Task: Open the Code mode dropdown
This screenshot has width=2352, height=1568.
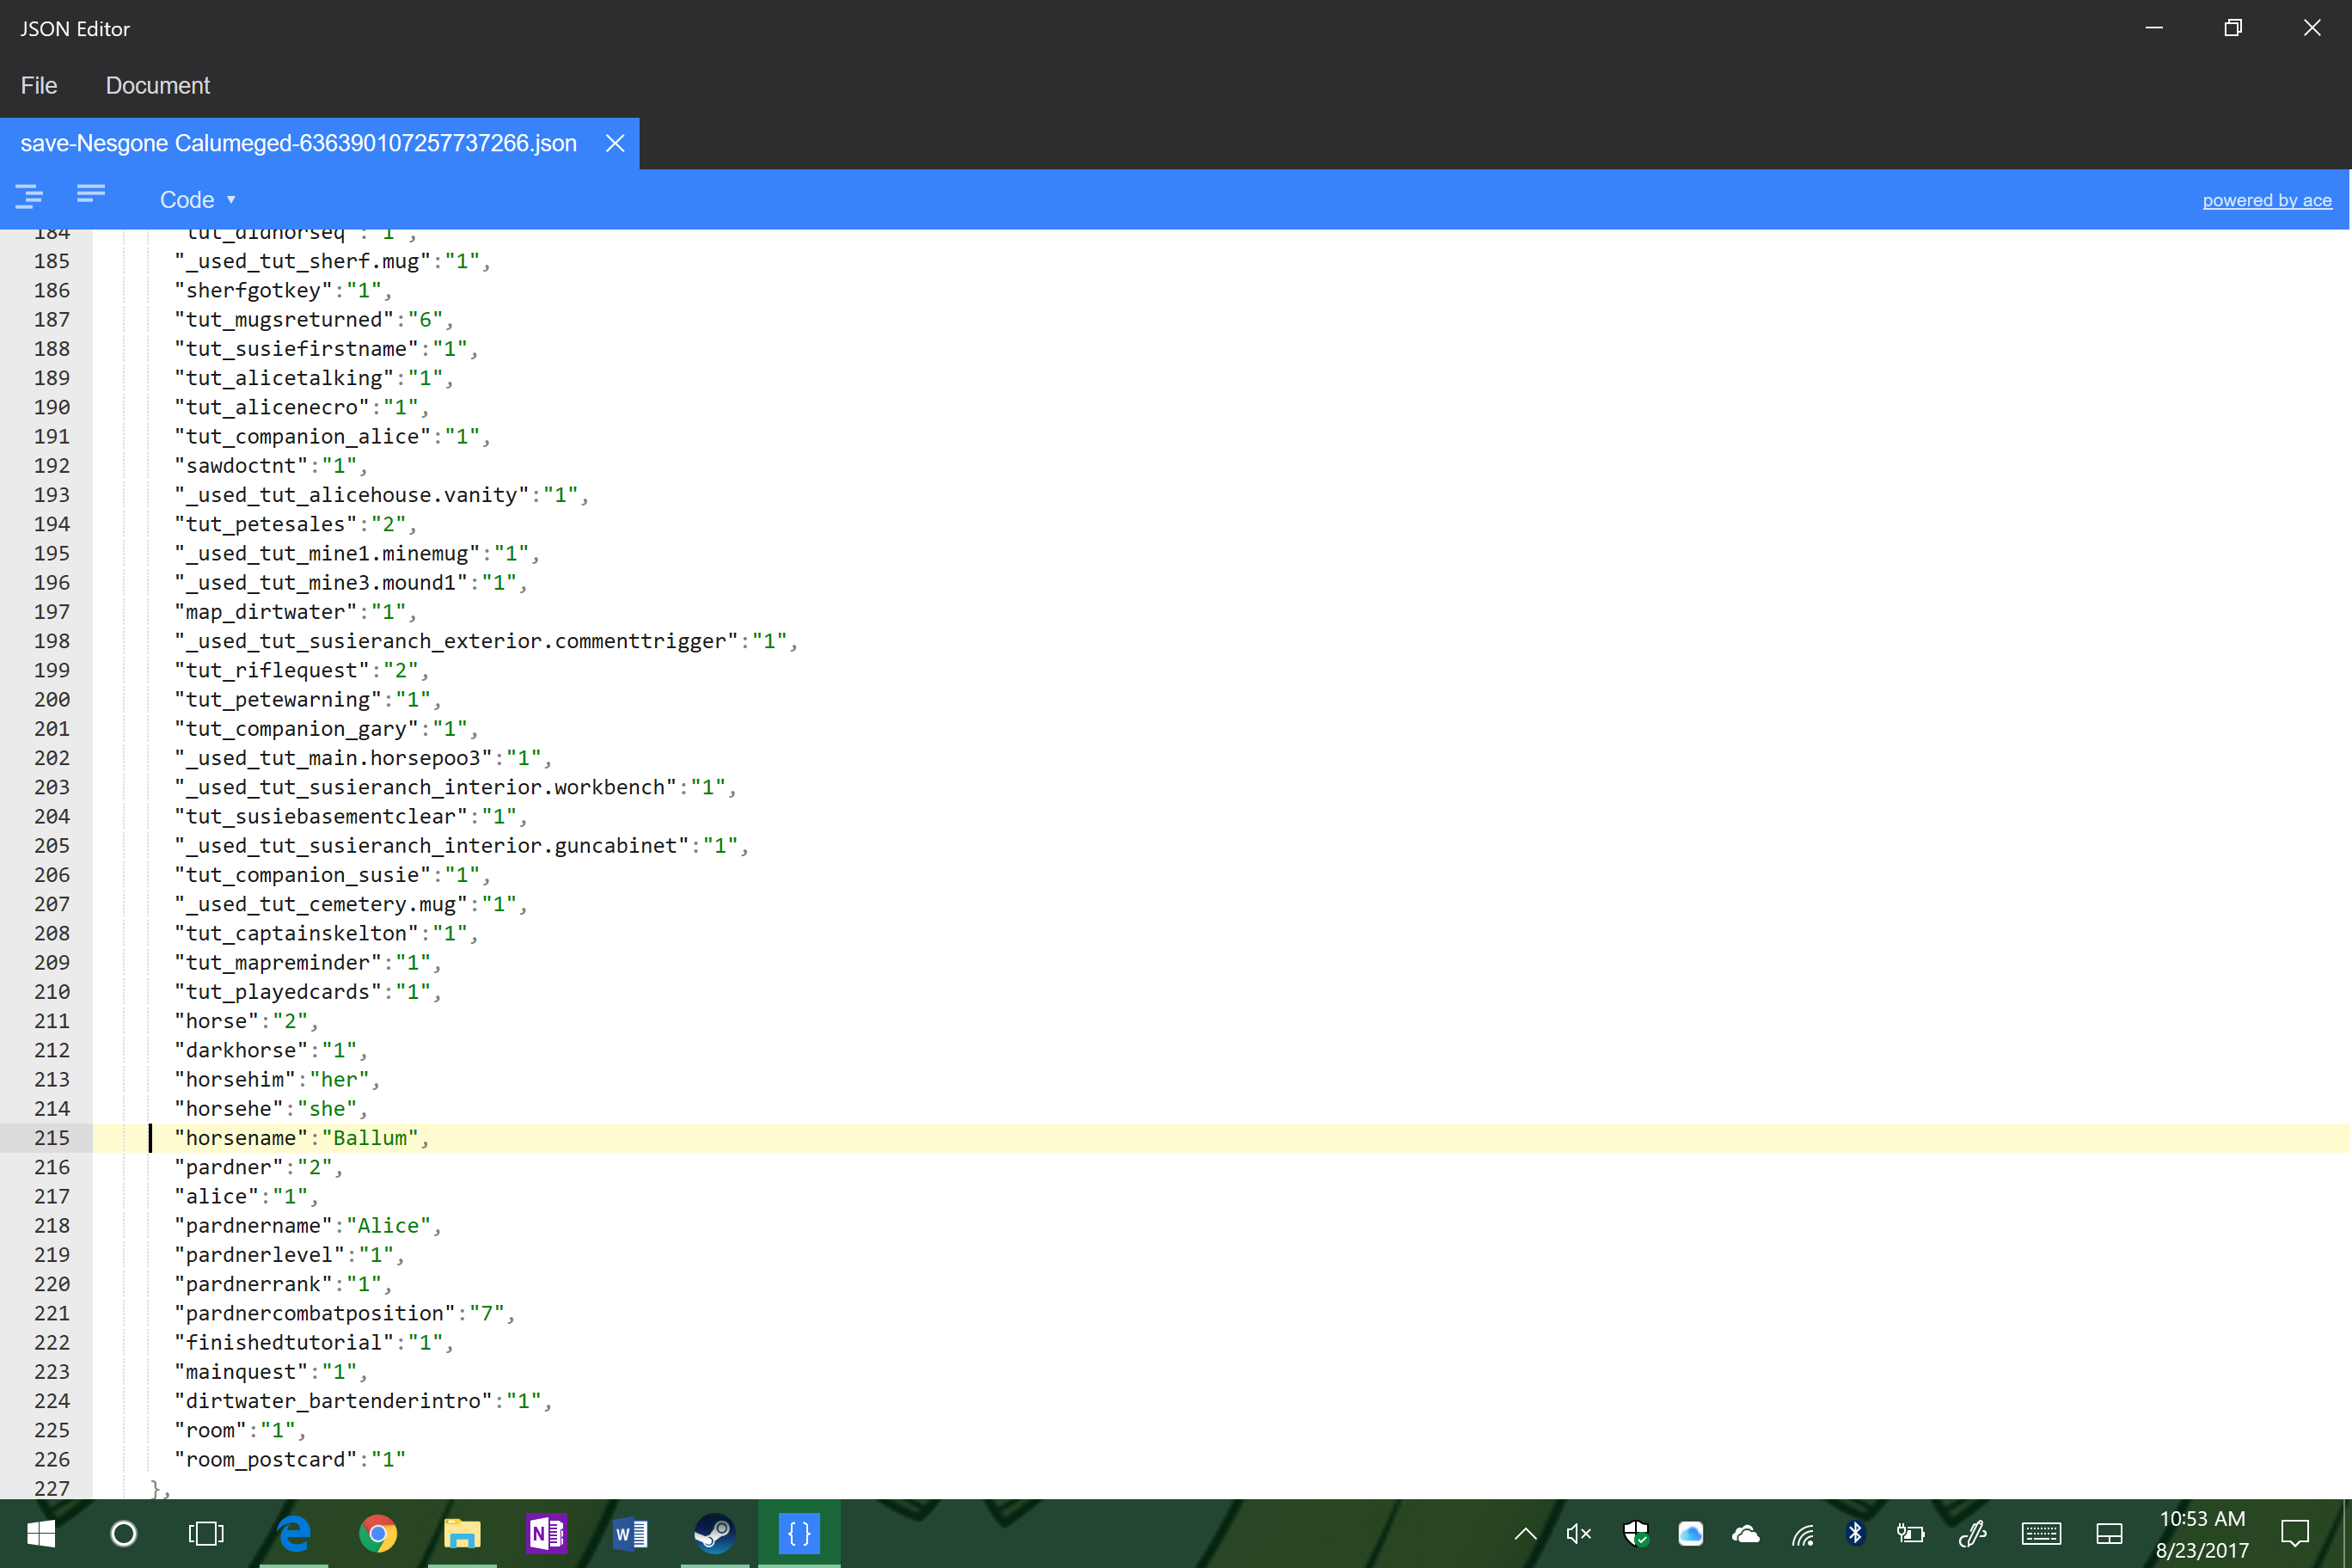Action: [197, 200]
